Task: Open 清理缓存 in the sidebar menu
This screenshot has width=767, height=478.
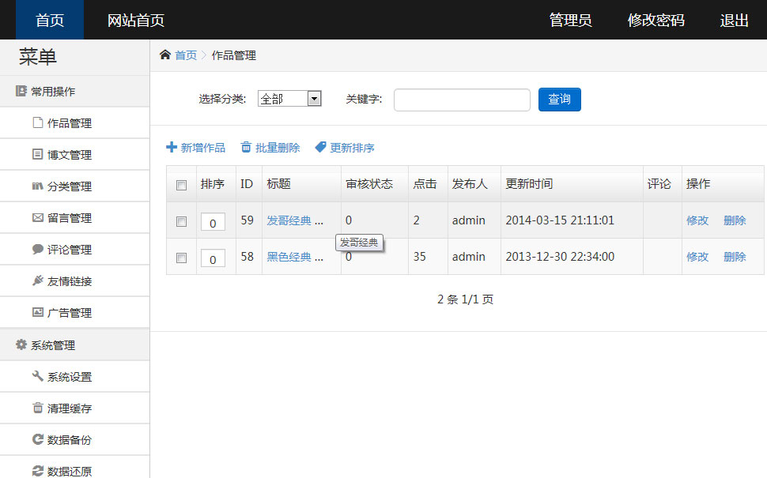Action: 75,408
